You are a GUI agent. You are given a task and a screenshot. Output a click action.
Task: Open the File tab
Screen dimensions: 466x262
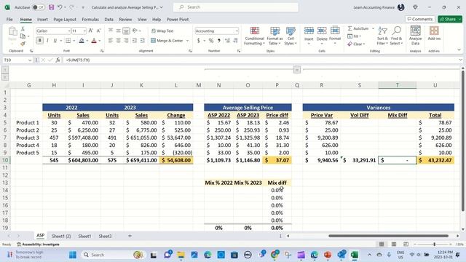tap(9, 20)
